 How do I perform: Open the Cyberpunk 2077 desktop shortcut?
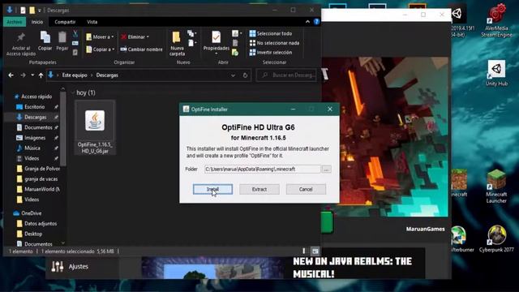[496, 239]
